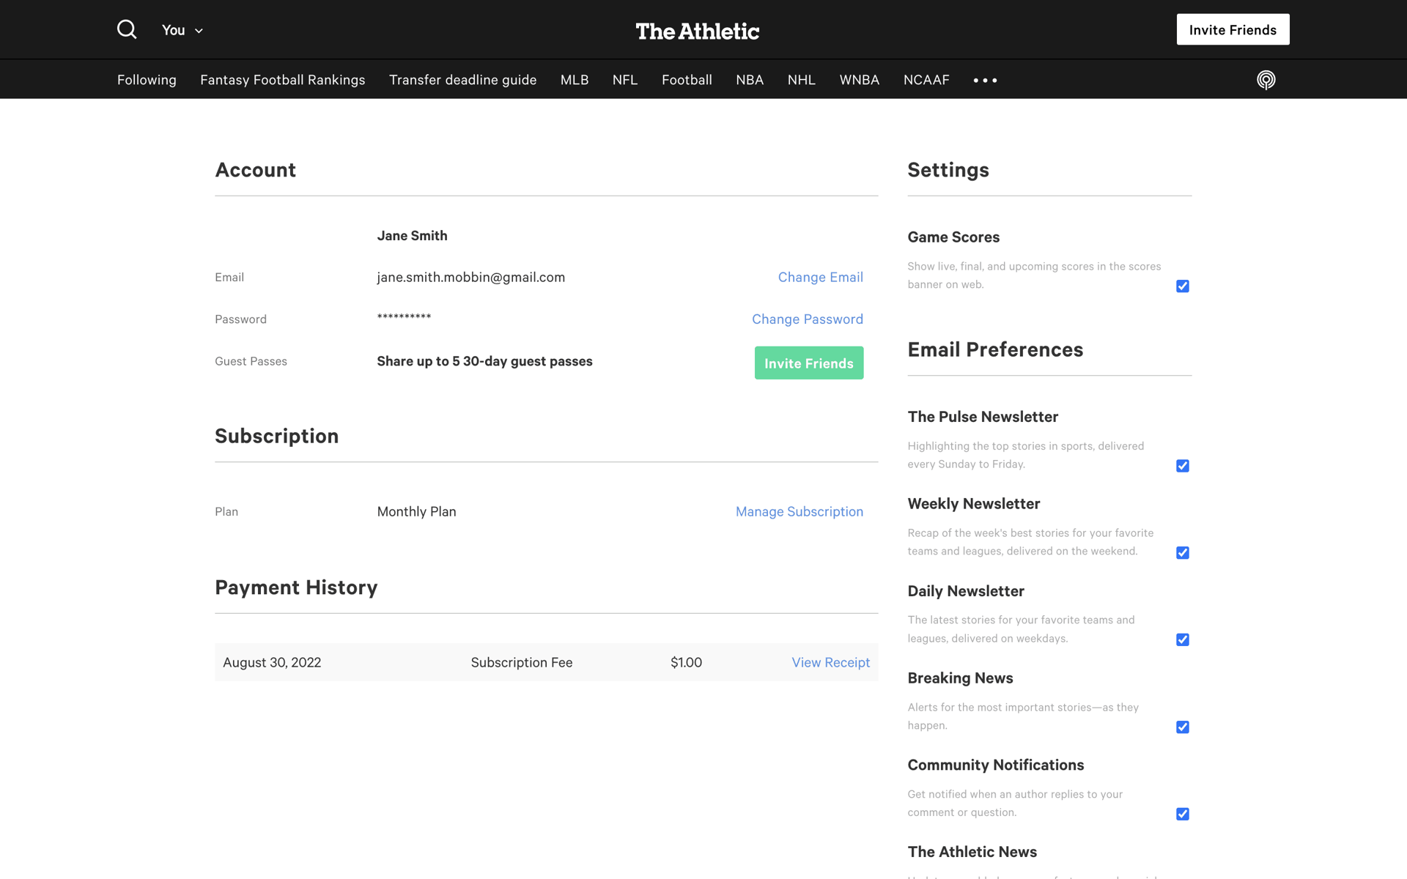Click green Invite Friends button
Viewport: 1407px width, 879px height.
click(808, 363)
